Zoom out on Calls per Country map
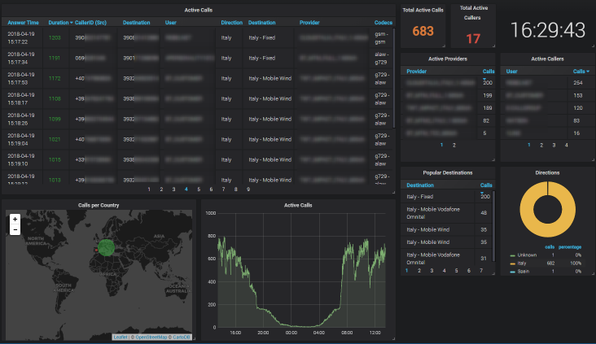 15,229
